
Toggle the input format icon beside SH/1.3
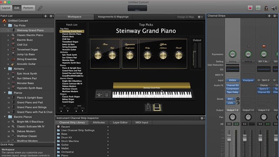tap(259, 80)
